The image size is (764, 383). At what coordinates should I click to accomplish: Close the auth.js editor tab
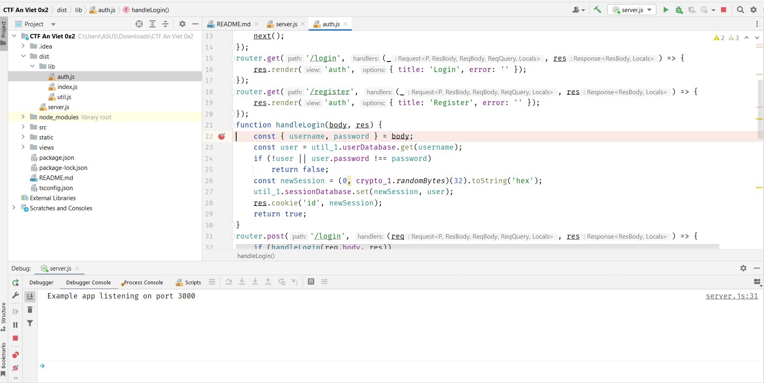tap(345, 24)
